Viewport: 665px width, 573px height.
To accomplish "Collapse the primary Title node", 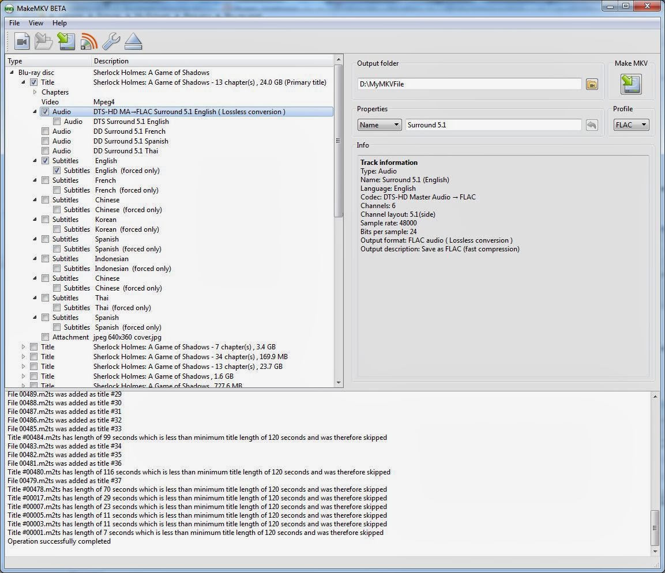I will click(x=23, y=82).
